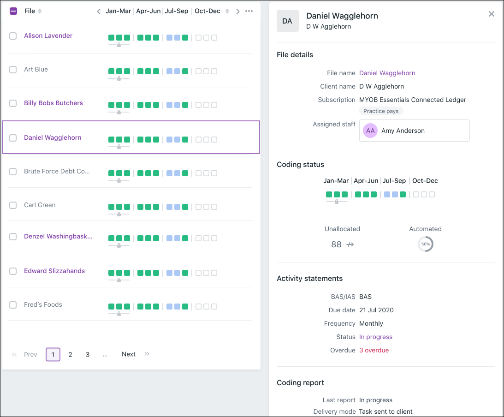Click the 50% automated progress ring

(x=425, y=244)
